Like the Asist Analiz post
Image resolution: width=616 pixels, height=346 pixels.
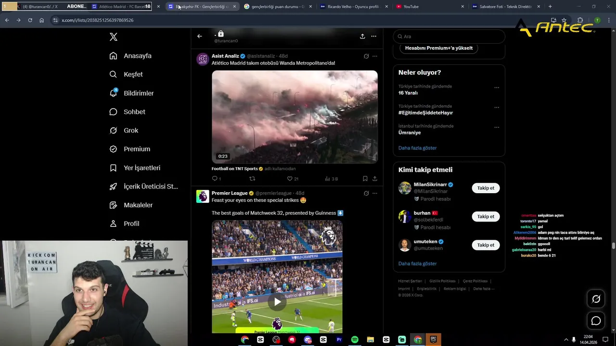(293, 178)
